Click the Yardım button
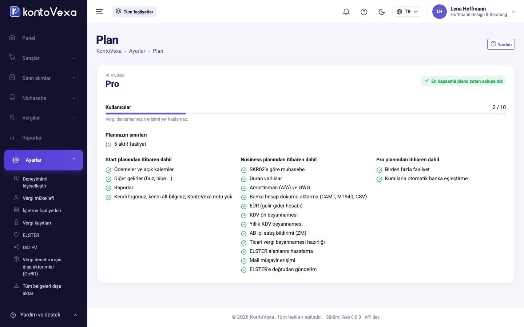Viewport: 524px width, 327px height. coord(501,44)
